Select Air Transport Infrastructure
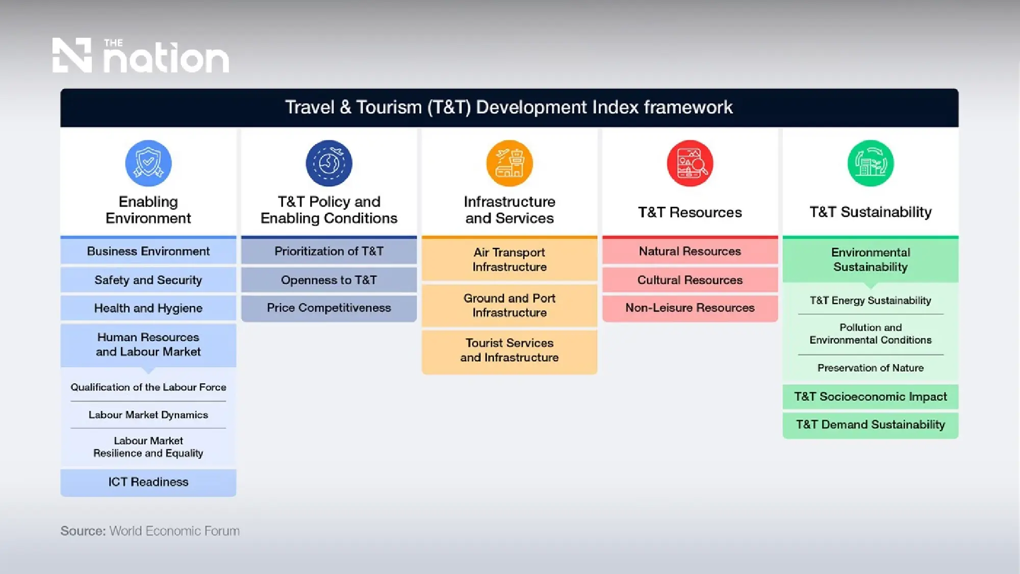The width and height of the screenshot is (1020, 574). [509, 260]
